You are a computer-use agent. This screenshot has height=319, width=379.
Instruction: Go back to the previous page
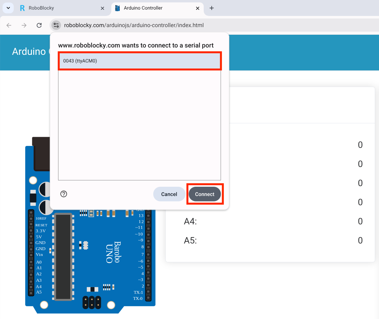pos(9,25)
